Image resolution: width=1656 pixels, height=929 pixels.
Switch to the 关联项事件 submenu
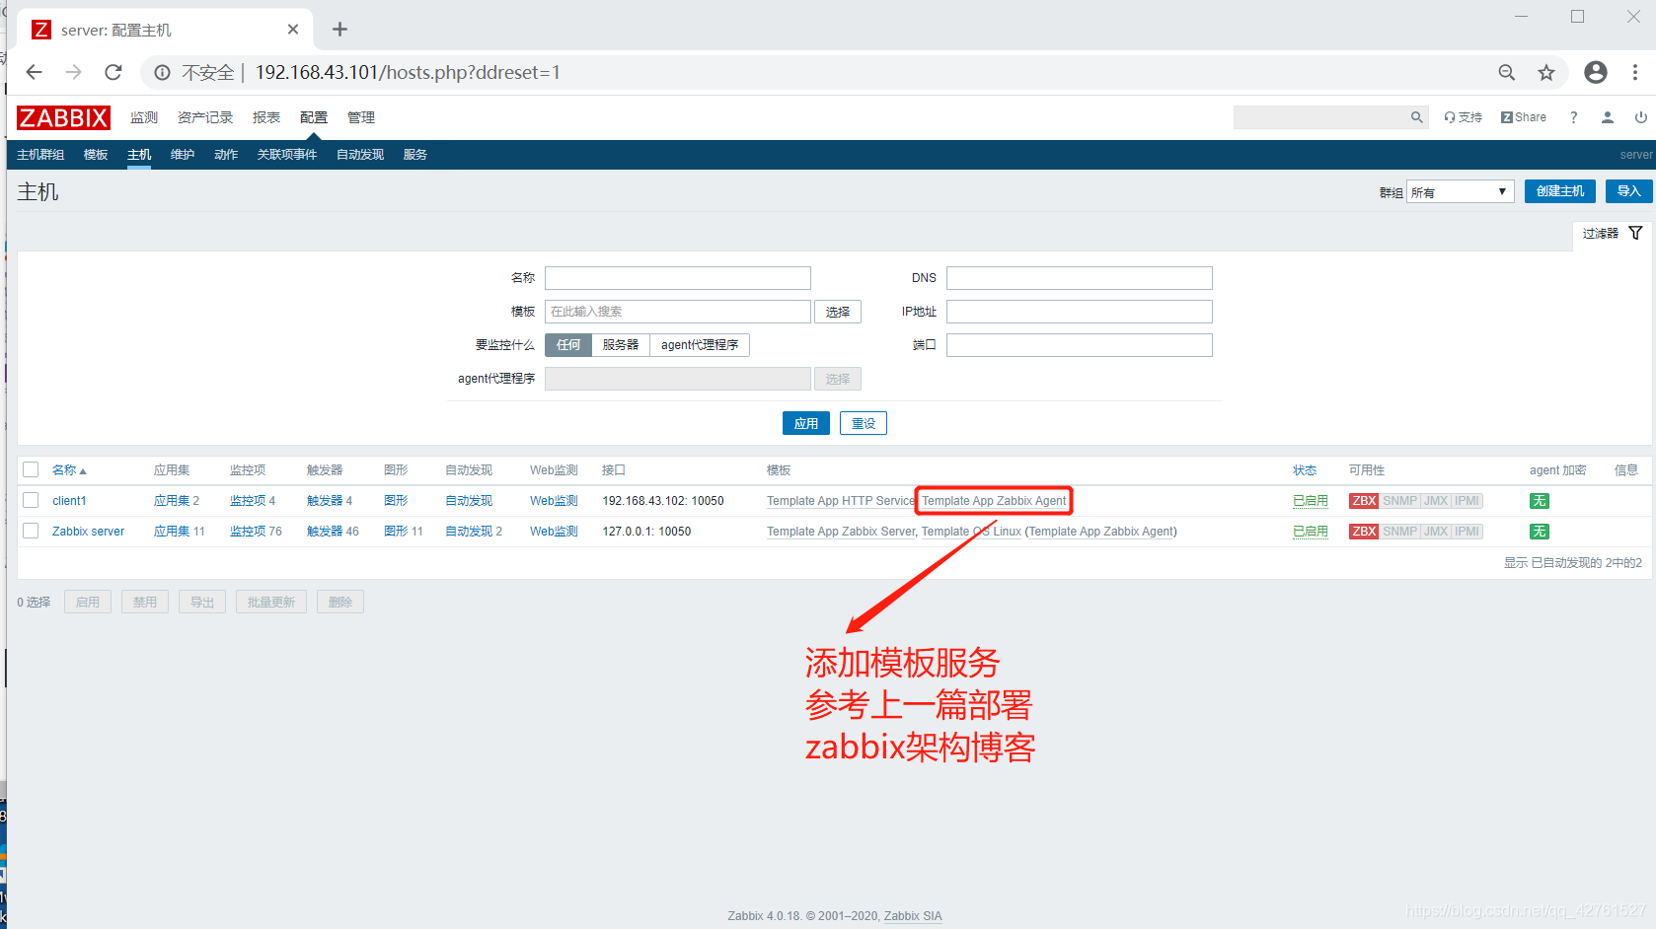click(287, 155)
